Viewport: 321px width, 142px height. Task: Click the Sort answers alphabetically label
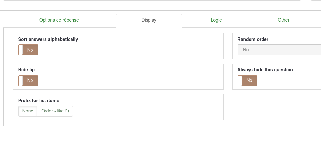[48, 39]
